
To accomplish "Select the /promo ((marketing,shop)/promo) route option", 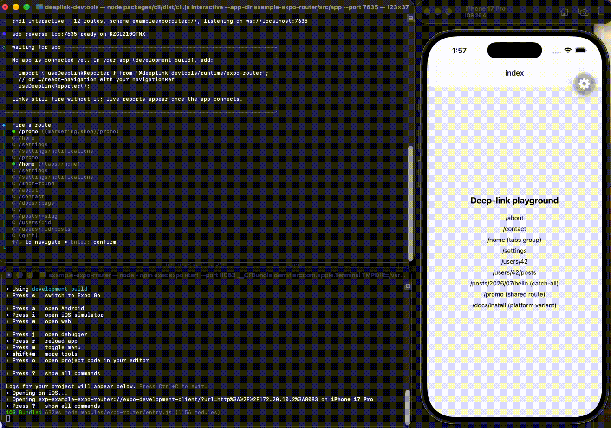I will [65, 131].
